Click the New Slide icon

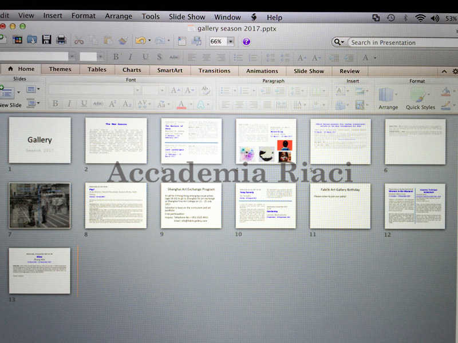pos(6,93)
